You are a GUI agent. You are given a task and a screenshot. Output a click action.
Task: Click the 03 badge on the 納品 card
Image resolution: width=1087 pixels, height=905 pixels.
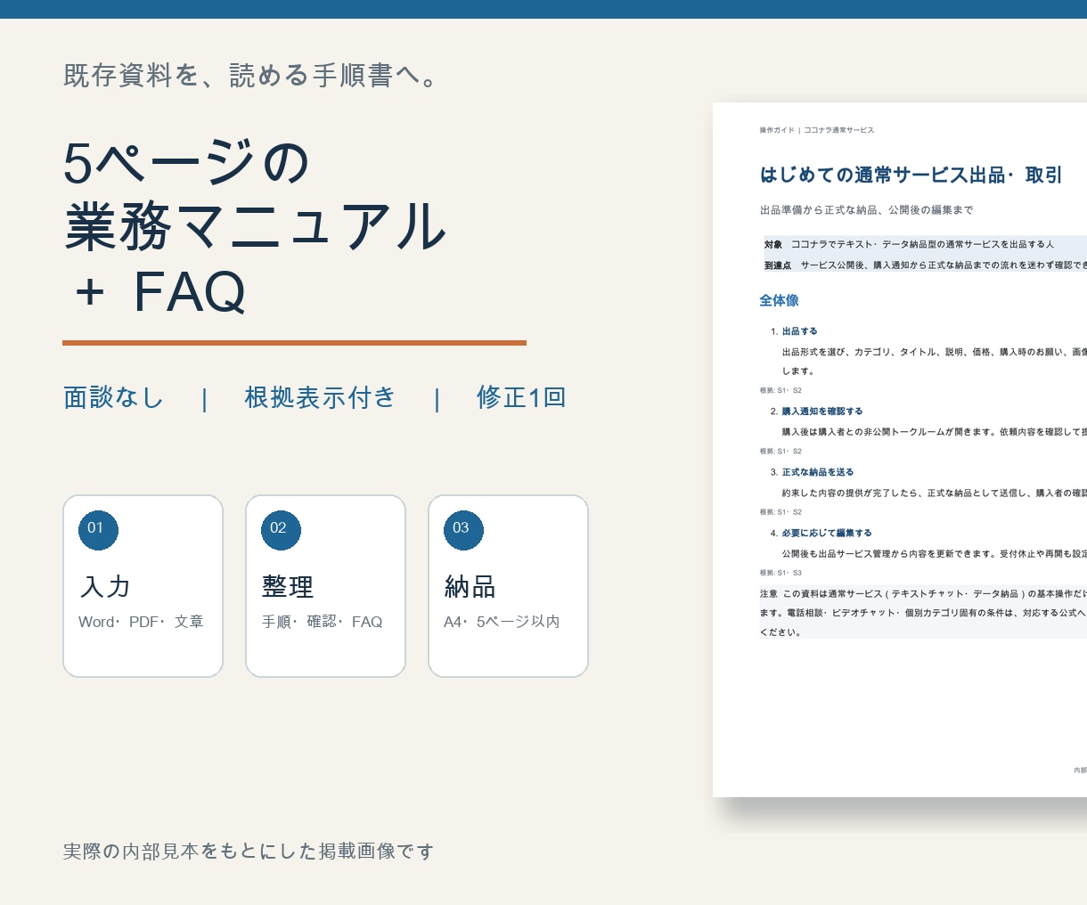click(x=463, y=531)
